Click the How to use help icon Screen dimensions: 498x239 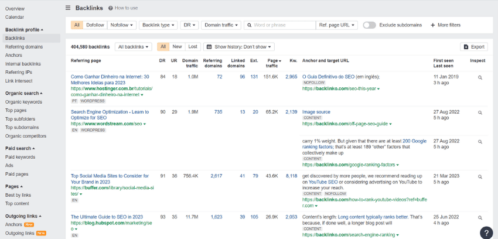111,8
